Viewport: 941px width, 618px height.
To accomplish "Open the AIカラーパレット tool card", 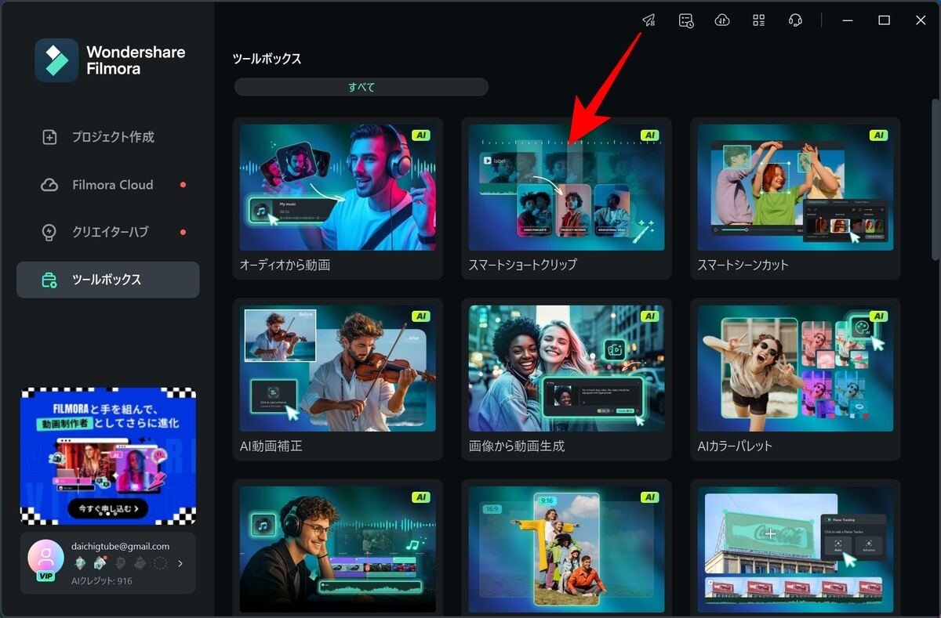I will click(795, 379).
